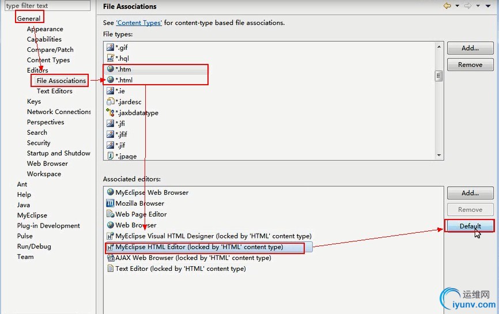Open Compare/Patch preferences
The image size is (499, 314).
tap(50, 50)
